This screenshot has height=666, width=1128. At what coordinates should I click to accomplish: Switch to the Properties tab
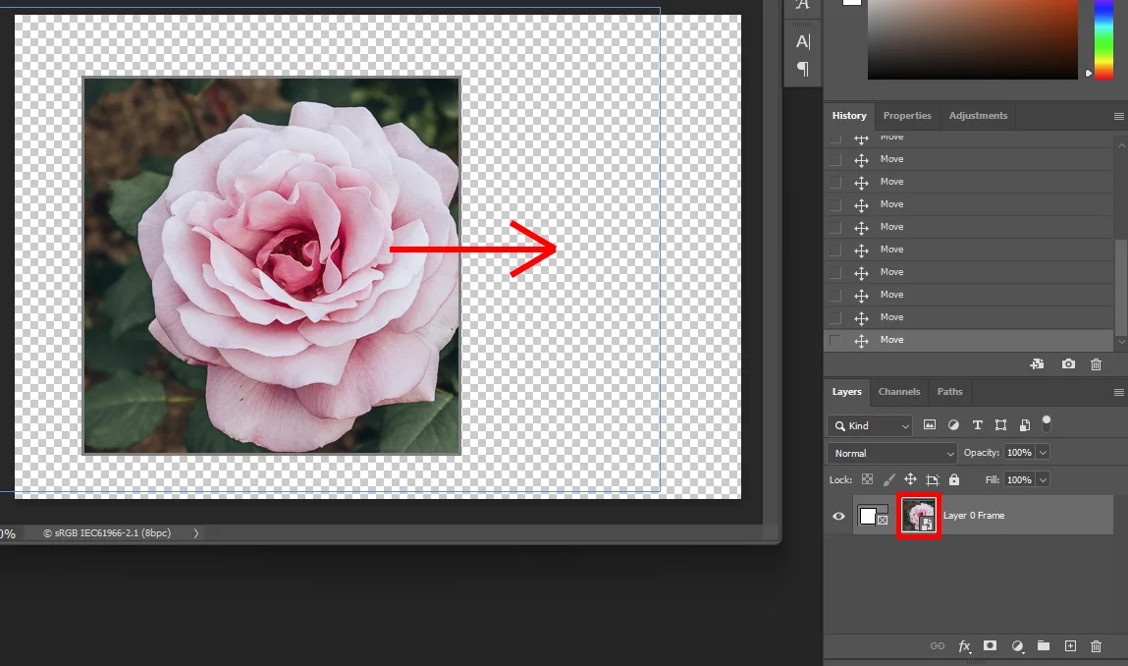906,116
